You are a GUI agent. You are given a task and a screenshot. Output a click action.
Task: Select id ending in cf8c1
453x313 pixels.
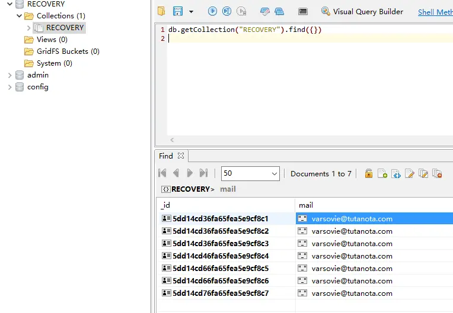(x=221, y=219)
